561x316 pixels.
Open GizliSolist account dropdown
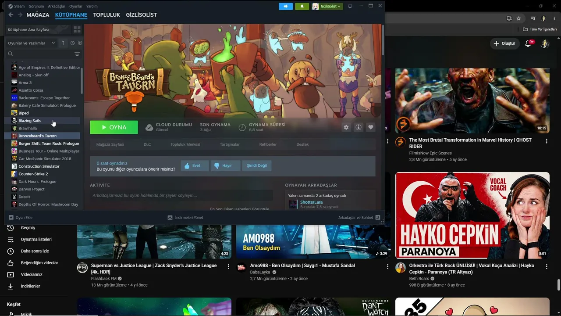(x=327, y=6)
